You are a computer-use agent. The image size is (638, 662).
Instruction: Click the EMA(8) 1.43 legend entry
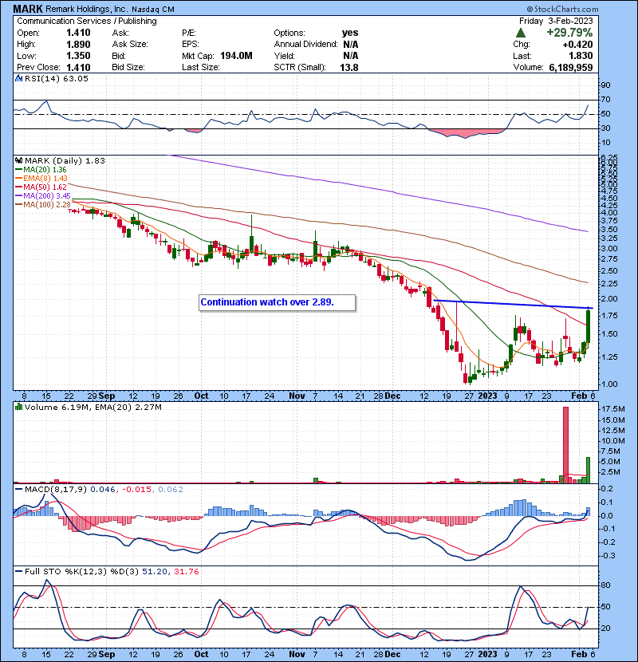(x=41, y=178)
